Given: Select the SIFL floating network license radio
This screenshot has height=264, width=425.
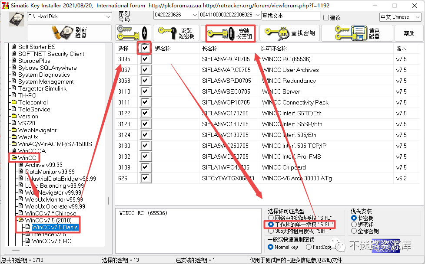Looking at the screenshot, I should 271,218.
